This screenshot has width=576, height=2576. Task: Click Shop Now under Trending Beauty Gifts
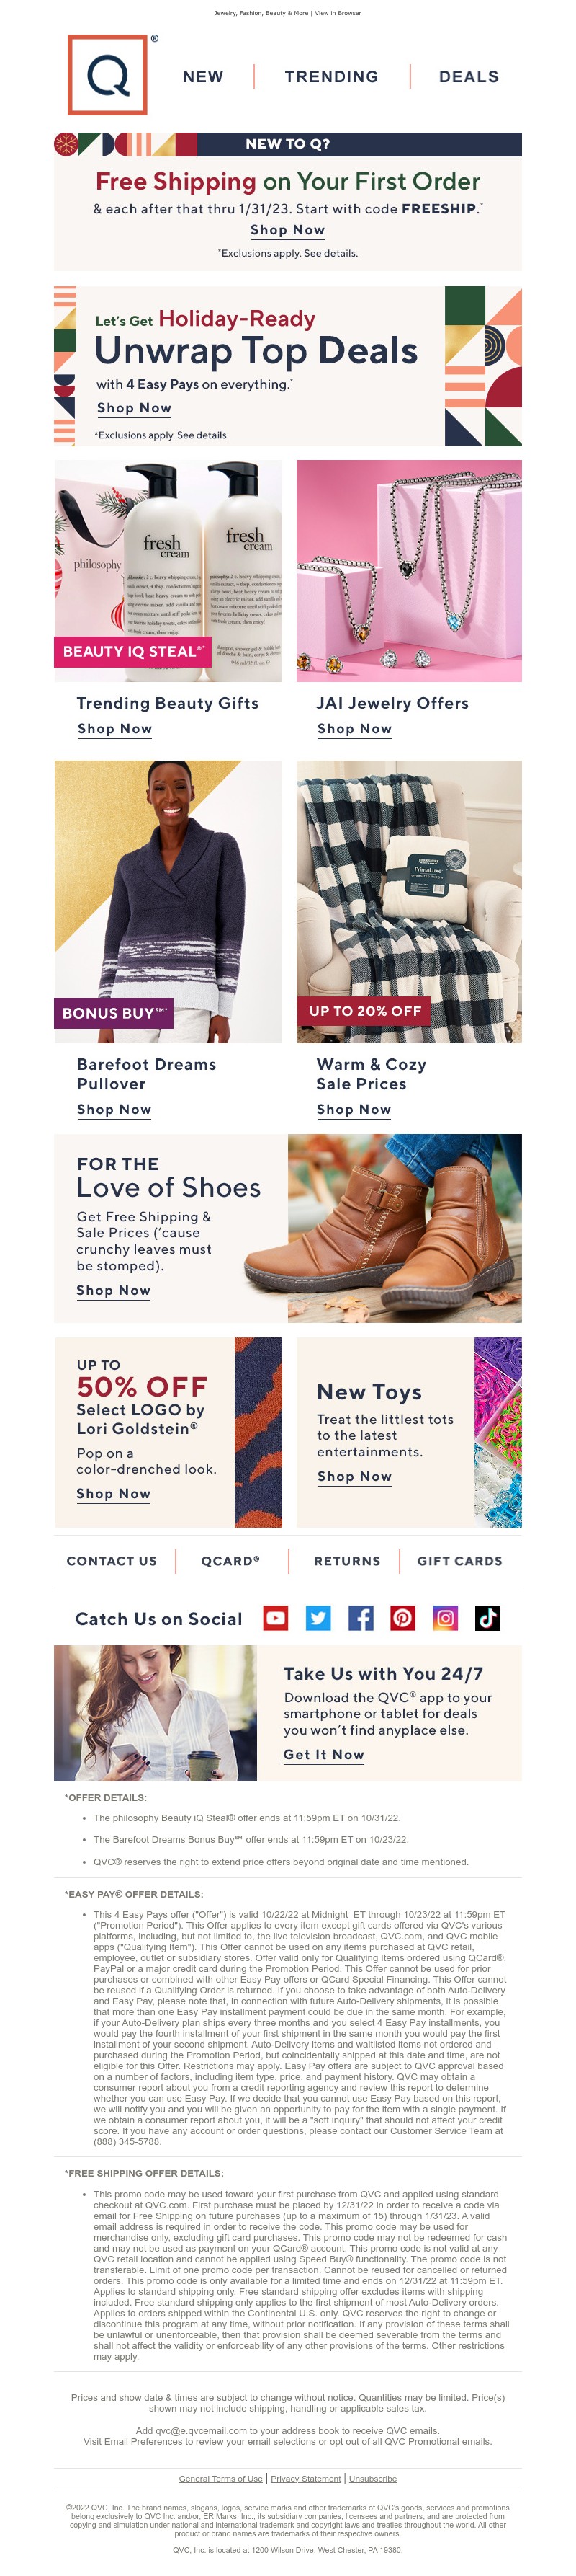pos(114,729)
